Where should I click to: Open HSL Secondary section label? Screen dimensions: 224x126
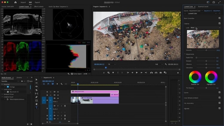pos(189,103)
